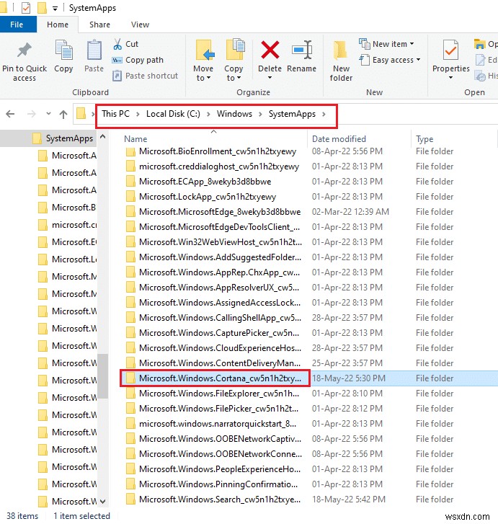Create a New folder from ribbon

tap(341, 61)
